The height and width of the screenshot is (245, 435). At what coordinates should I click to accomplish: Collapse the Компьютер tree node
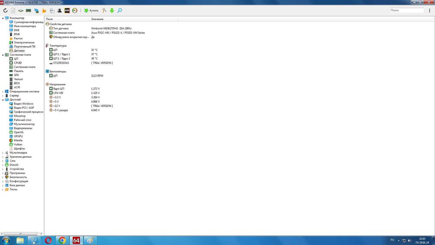click(x=3, y=18)
